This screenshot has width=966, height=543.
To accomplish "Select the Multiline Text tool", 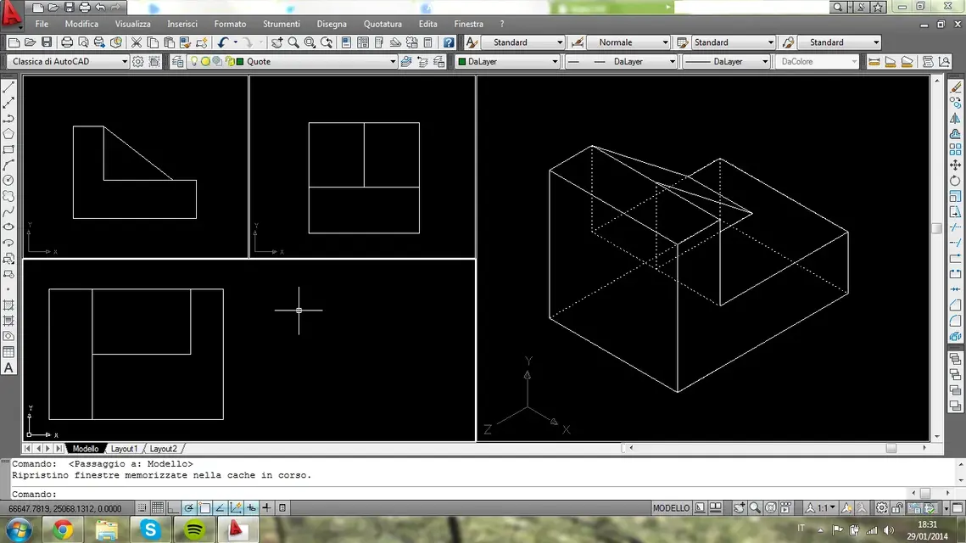I will [x=8, y=368].
